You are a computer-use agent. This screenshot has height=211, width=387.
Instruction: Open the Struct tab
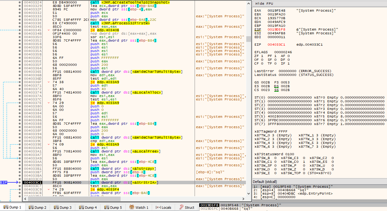(187, 208)
